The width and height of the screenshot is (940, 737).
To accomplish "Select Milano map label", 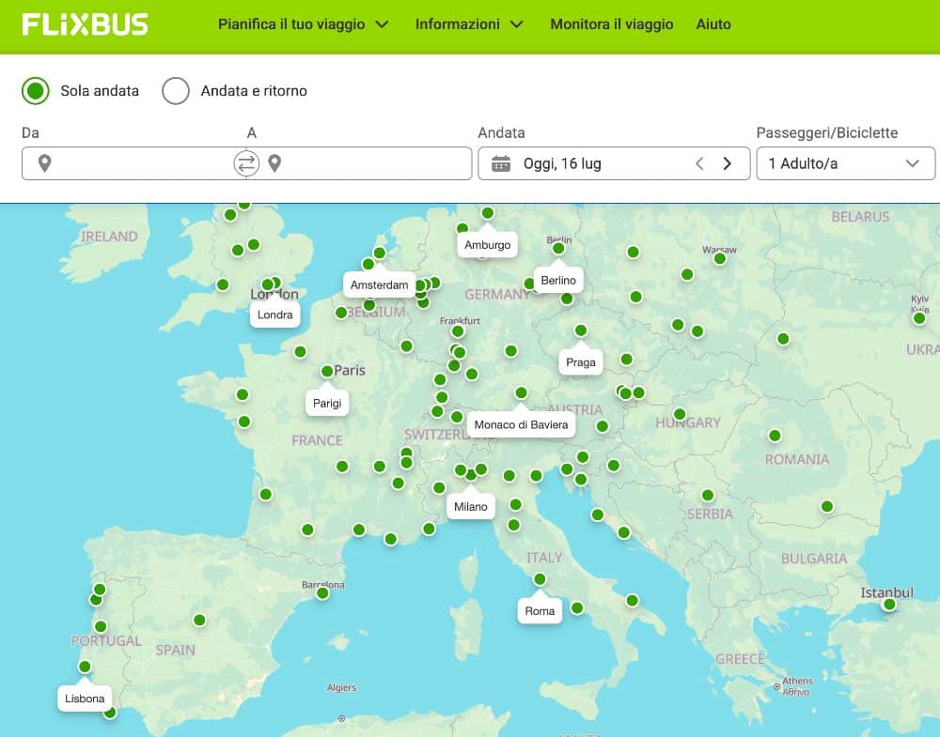I will coord(471,506).
